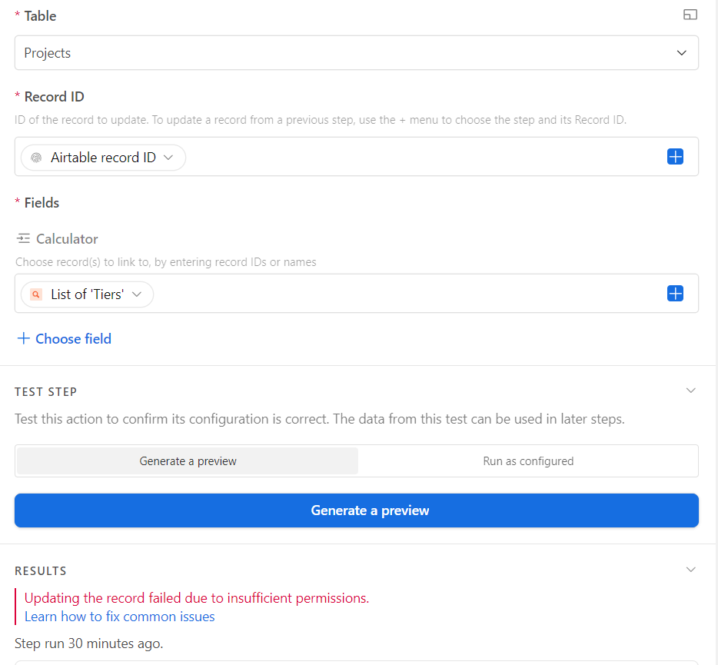Click the insufficient permissions error message
This screenshot has width=718, height=665.
coord(197,597)
